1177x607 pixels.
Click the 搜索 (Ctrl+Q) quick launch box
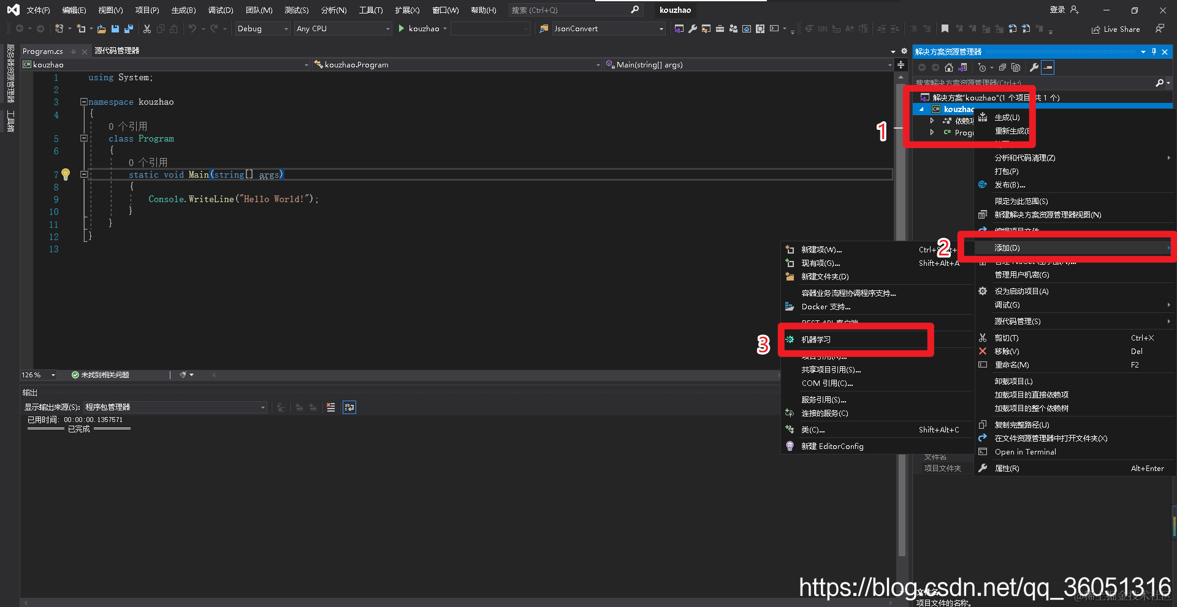[x=575, y=10]
